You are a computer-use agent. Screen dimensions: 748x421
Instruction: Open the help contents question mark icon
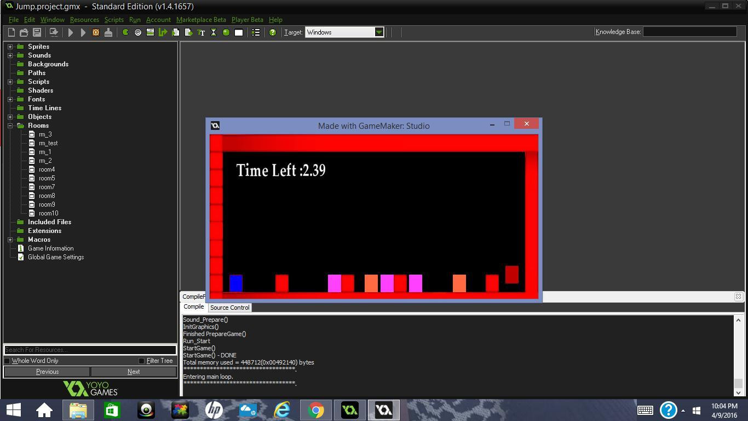pos(273,32)
